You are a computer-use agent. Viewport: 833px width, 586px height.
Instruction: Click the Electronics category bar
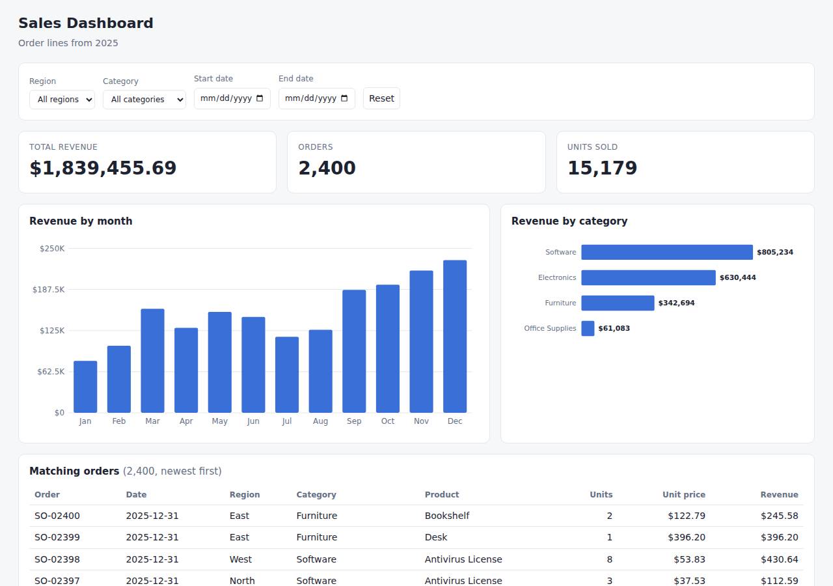coord(648,277)
